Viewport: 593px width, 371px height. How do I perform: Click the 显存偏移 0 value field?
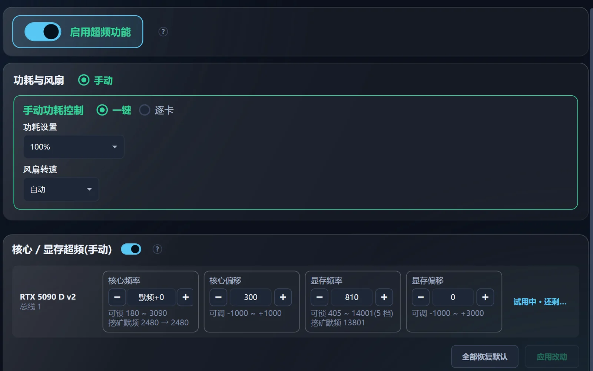(x=453, y=297)
